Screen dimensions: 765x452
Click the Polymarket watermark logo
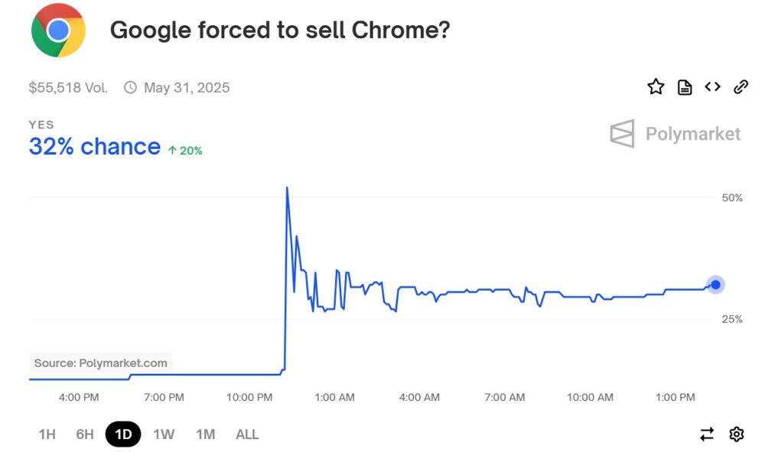pos(676,133)
